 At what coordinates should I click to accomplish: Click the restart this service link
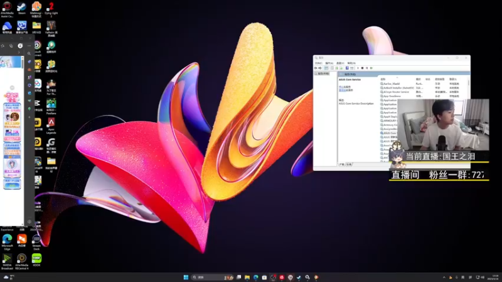click(x=346, y=90)
